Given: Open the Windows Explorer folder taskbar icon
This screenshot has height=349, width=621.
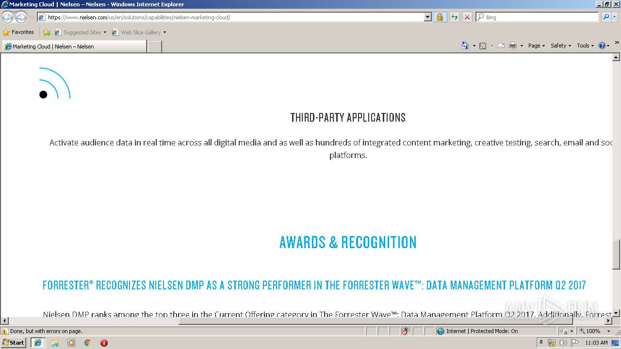Looking at the screenshot, I should (x=55, y=343).
